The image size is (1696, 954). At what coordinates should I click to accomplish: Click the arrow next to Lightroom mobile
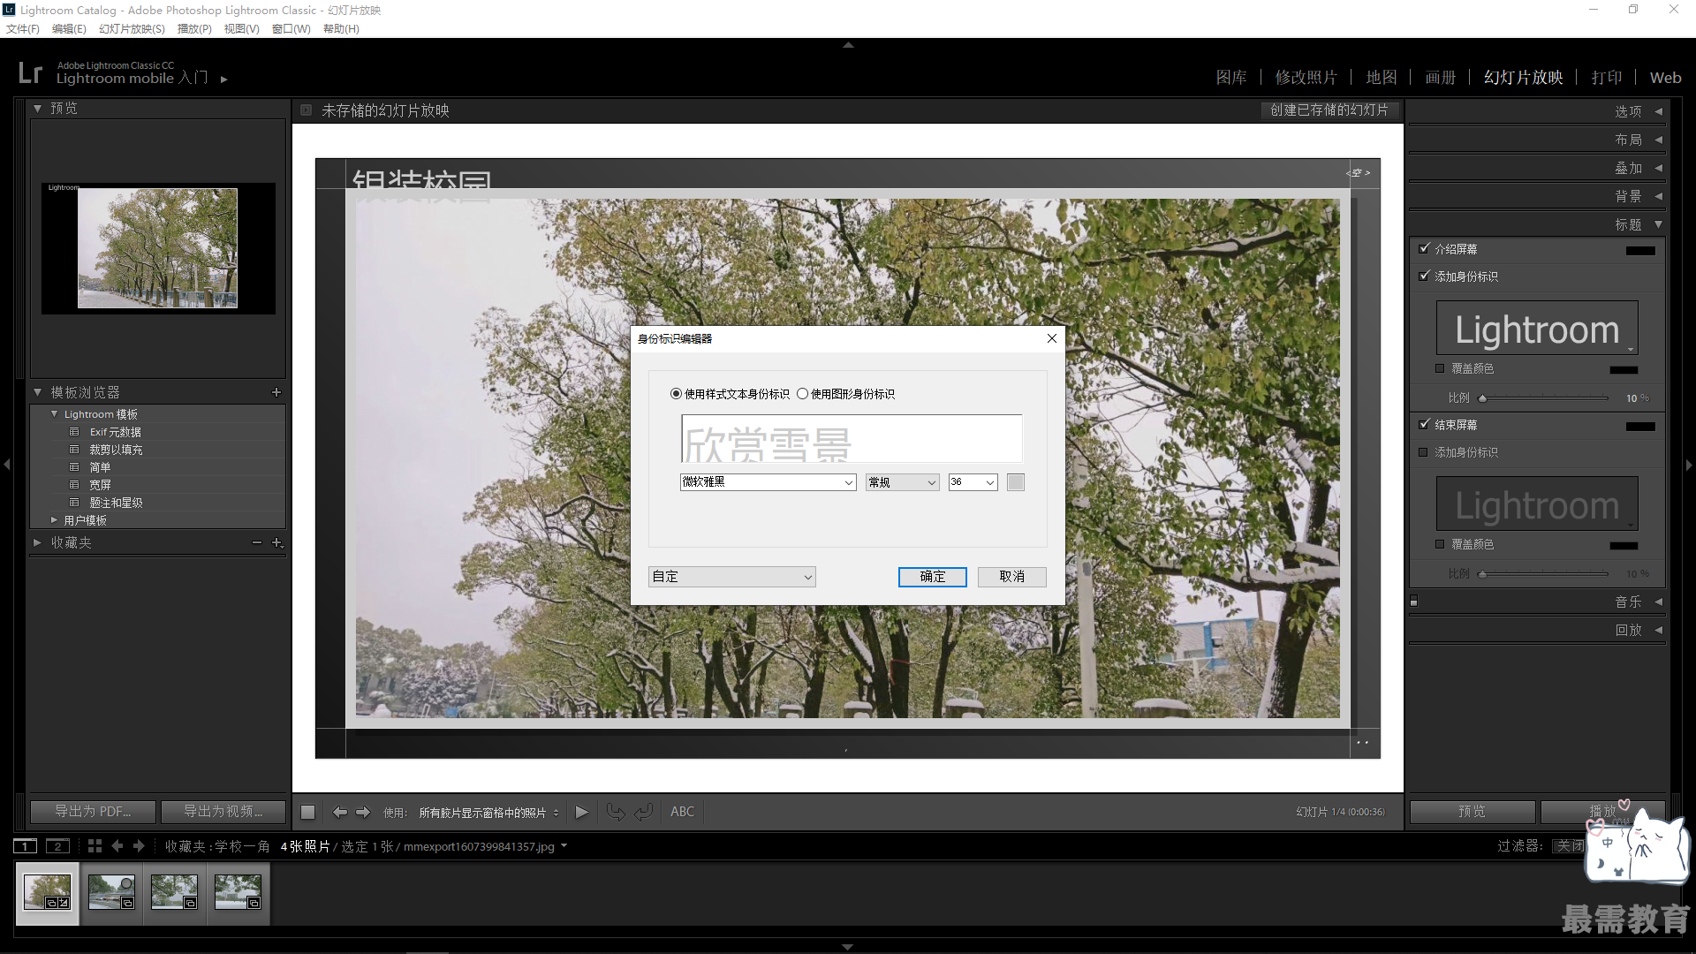click(224, 79)
